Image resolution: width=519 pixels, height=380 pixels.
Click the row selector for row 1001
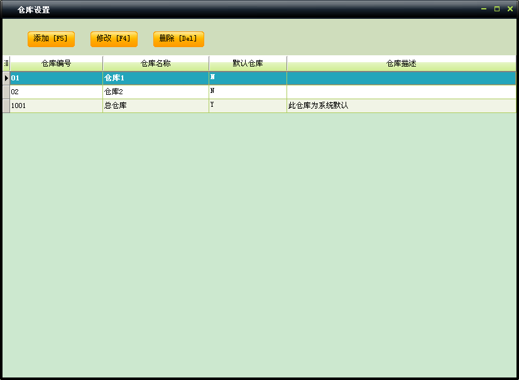tap(6, 106)
